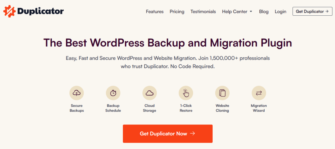Open the Help Center menu

point(235,11)
